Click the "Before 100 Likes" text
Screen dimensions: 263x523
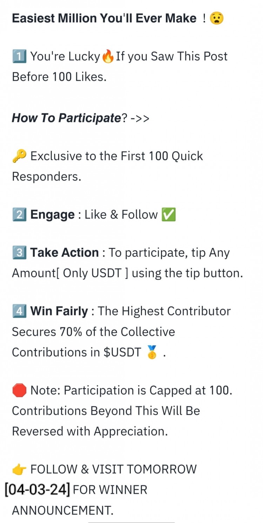tap(59, 77)
